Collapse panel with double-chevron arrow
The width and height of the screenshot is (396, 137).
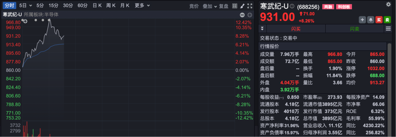coord(262,29)
